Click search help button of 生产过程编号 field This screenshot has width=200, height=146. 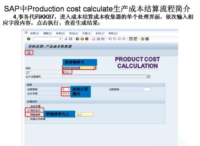(x=148, y=76)
